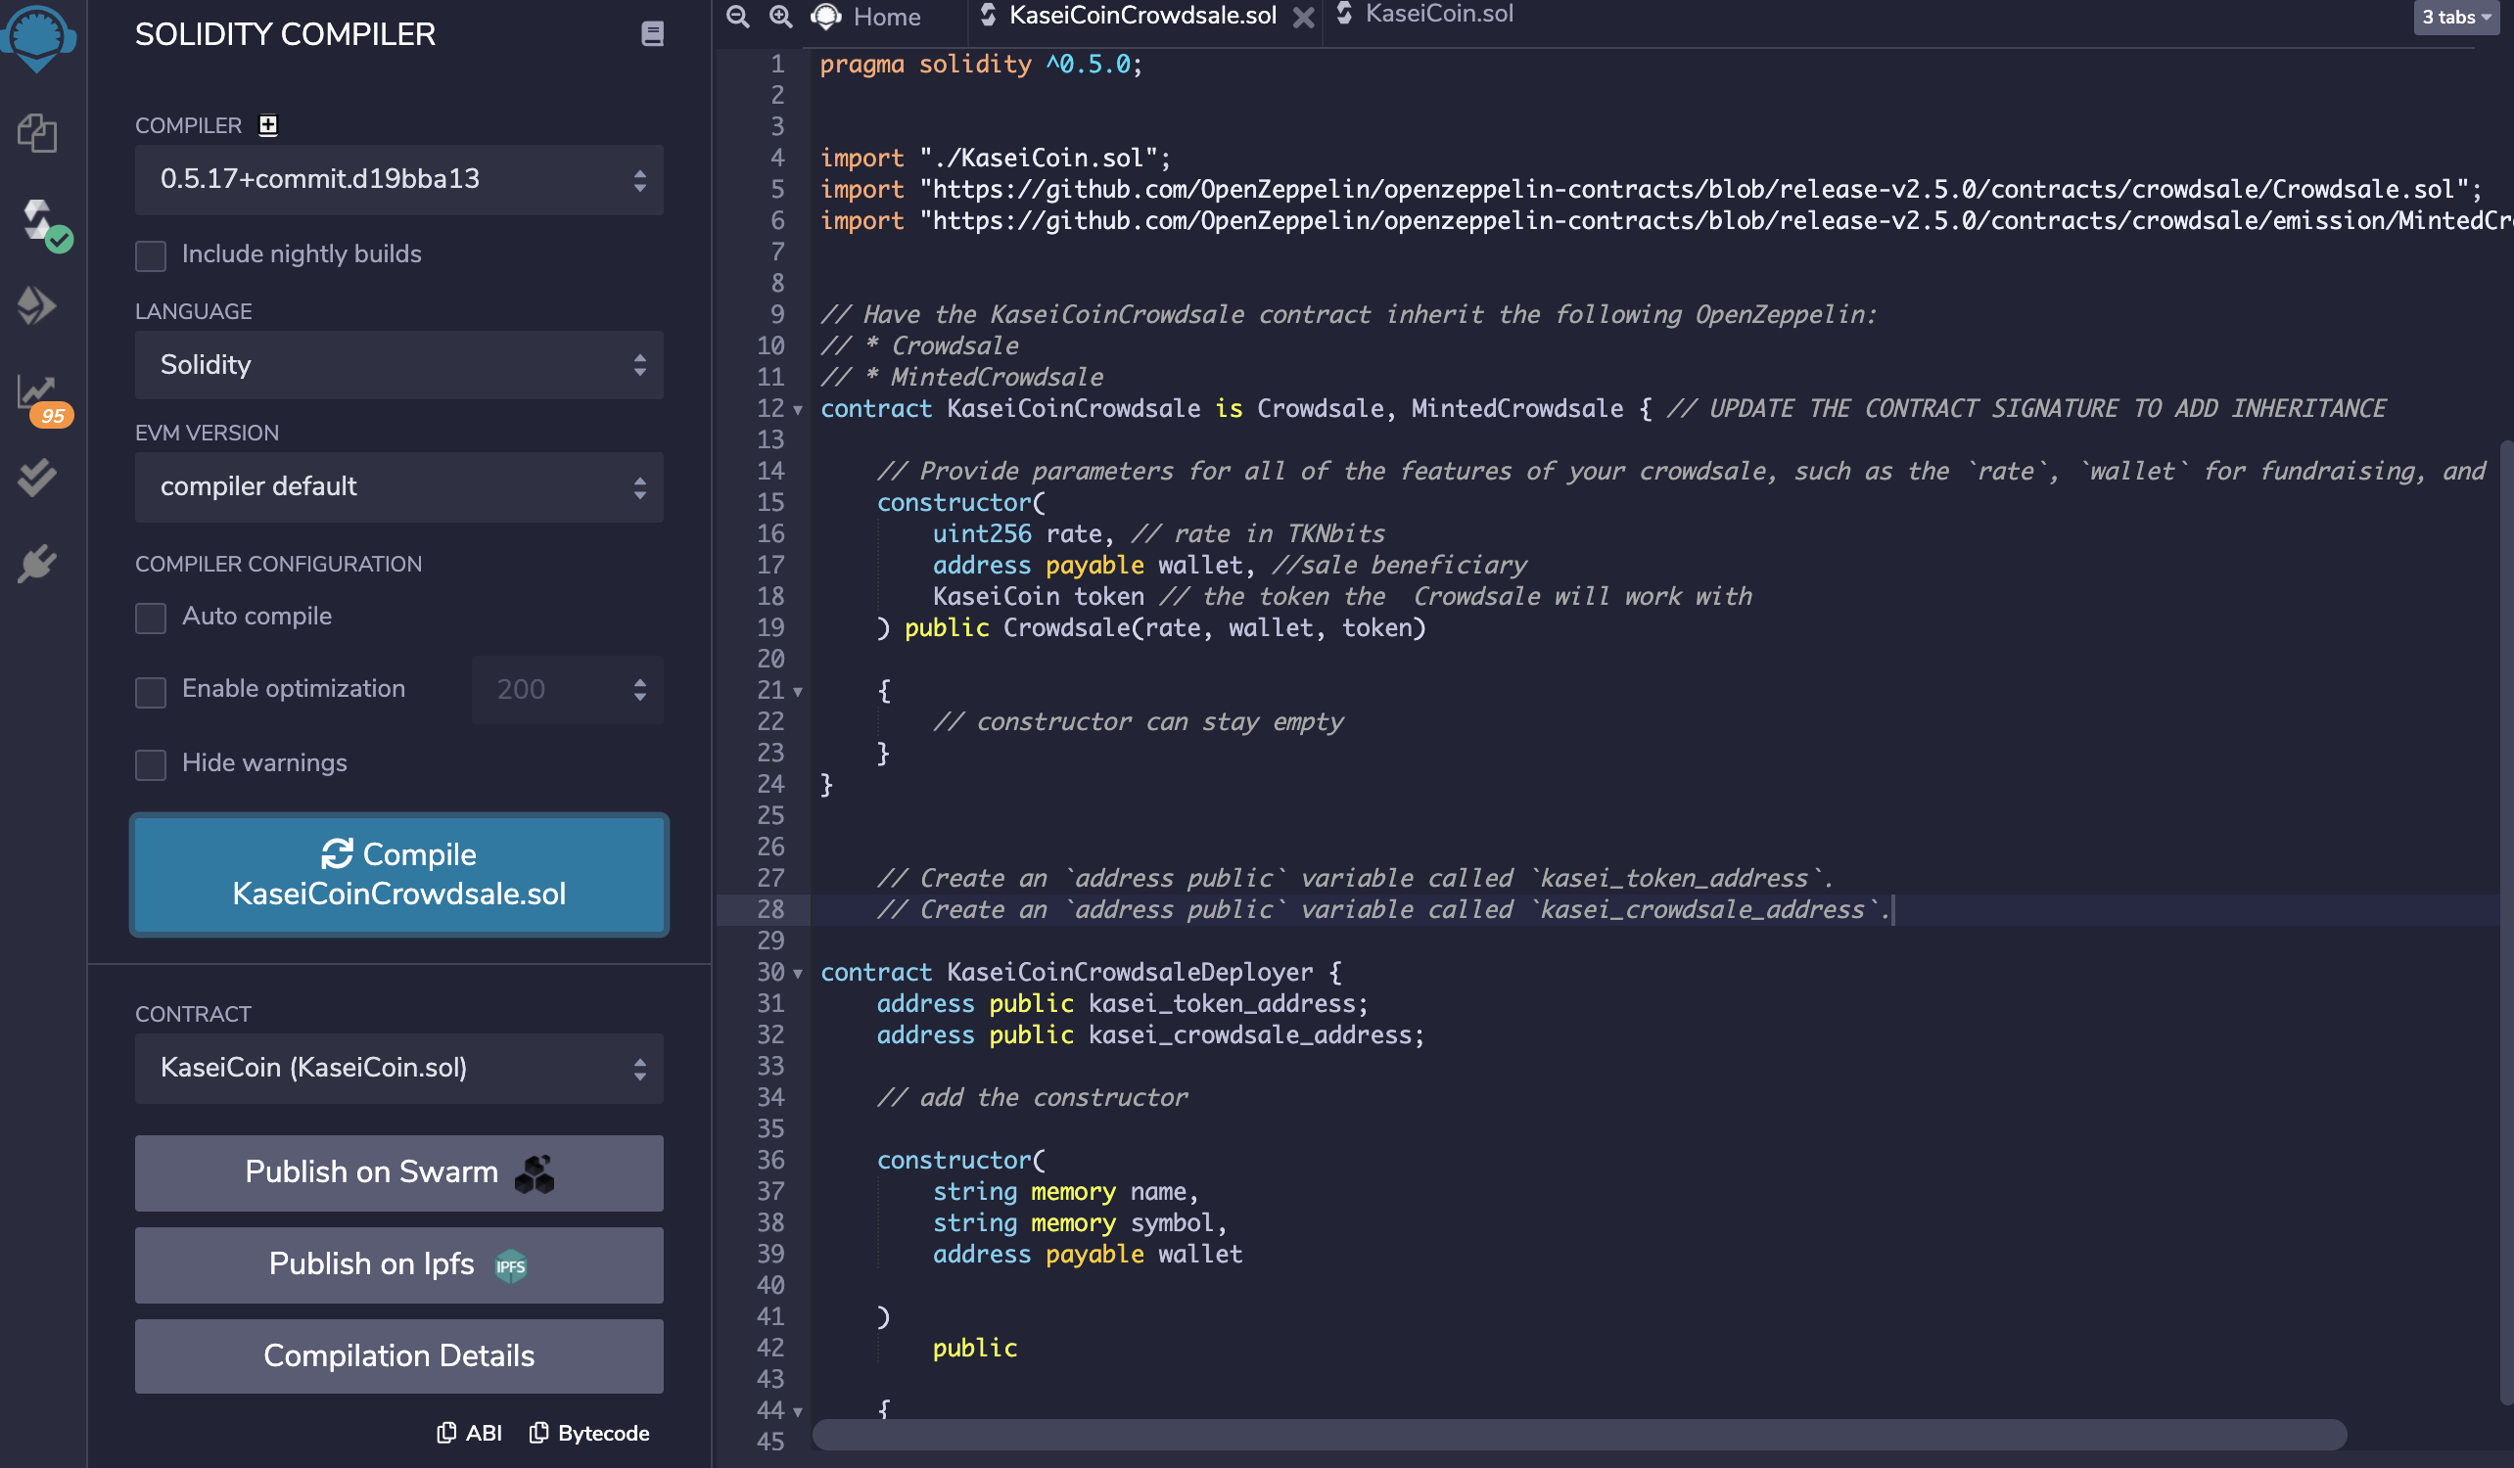Open the File Explorer sidebar icon
The width and height of the screenshot is (2514, 1468).
click(37, 134)
